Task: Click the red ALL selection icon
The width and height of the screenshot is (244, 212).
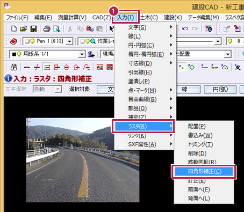Action: (x=99, y=67)
